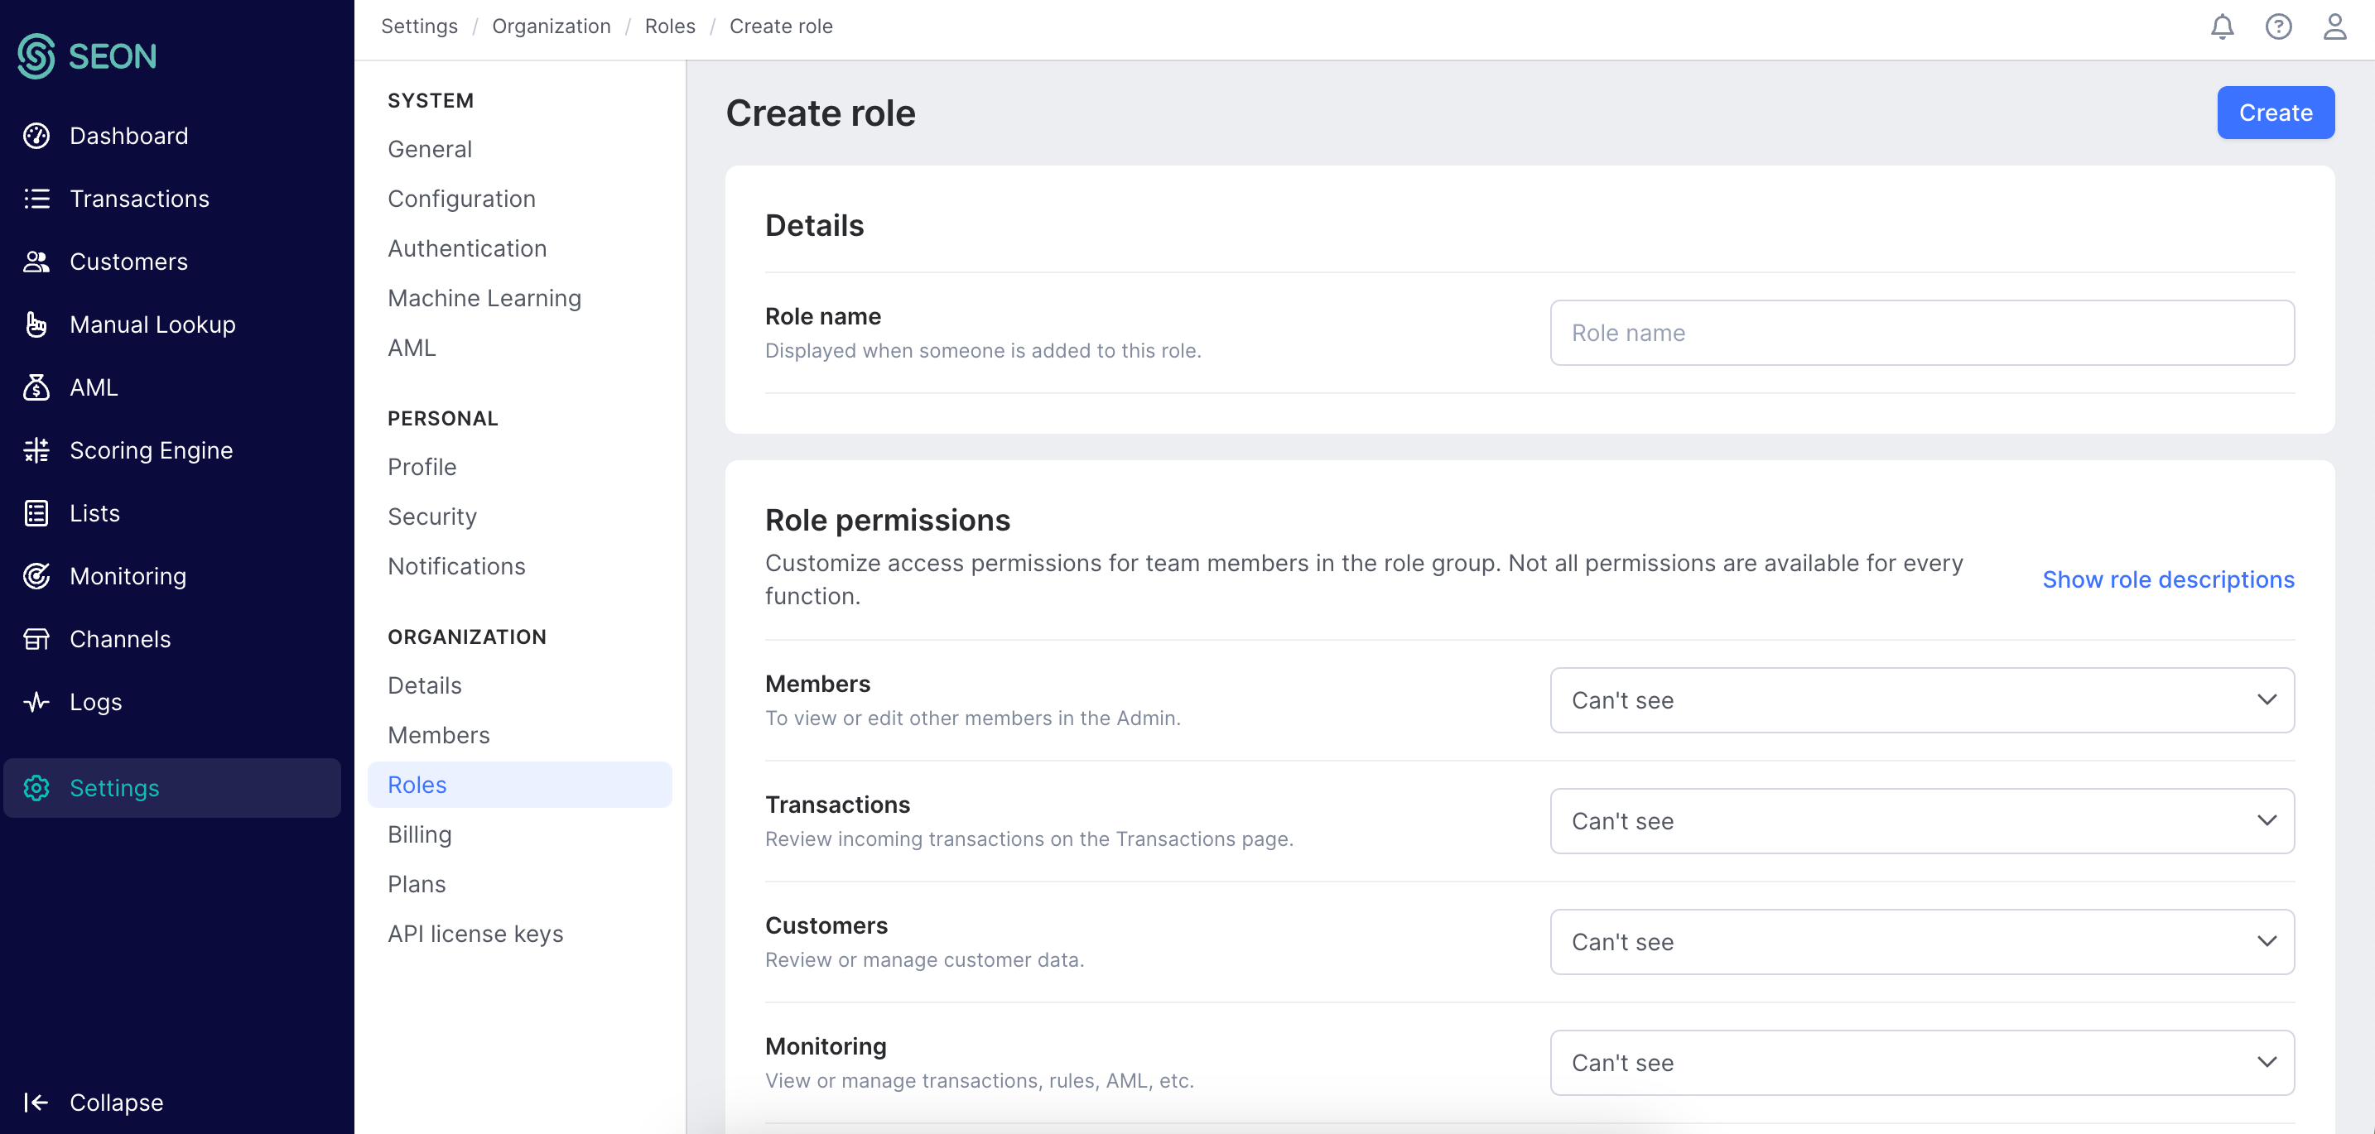Viewport: 2375px width, 1134px height.
Task: Open the Channels page
Action: coord(121,639)
